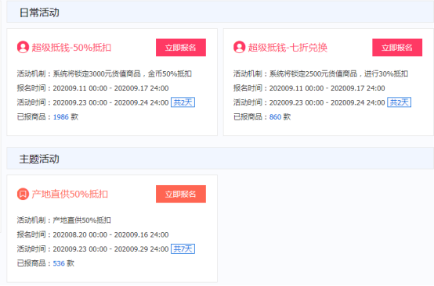Click 报名时间 line in 超级抵钱-七折兑换 card
The image size is (434, 286).
pyautogui.click(x=309, y=88)
